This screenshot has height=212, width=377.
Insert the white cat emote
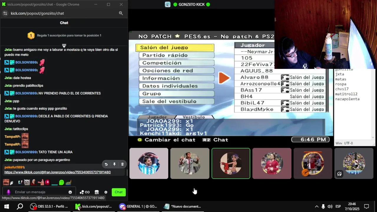(27, 182)
